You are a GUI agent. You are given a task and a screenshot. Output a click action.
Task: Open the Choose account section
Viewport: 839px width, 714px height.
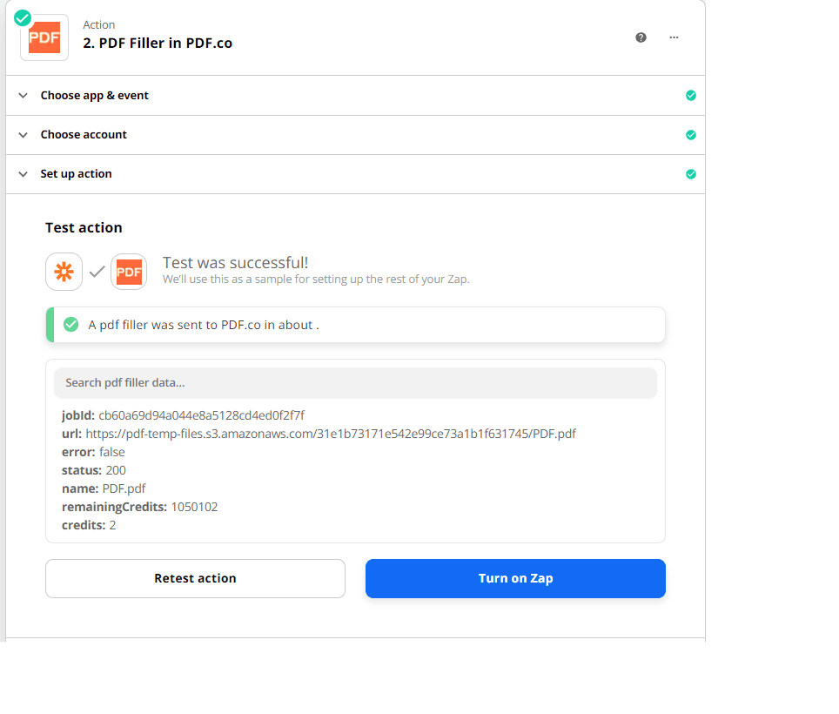point(84,135)
